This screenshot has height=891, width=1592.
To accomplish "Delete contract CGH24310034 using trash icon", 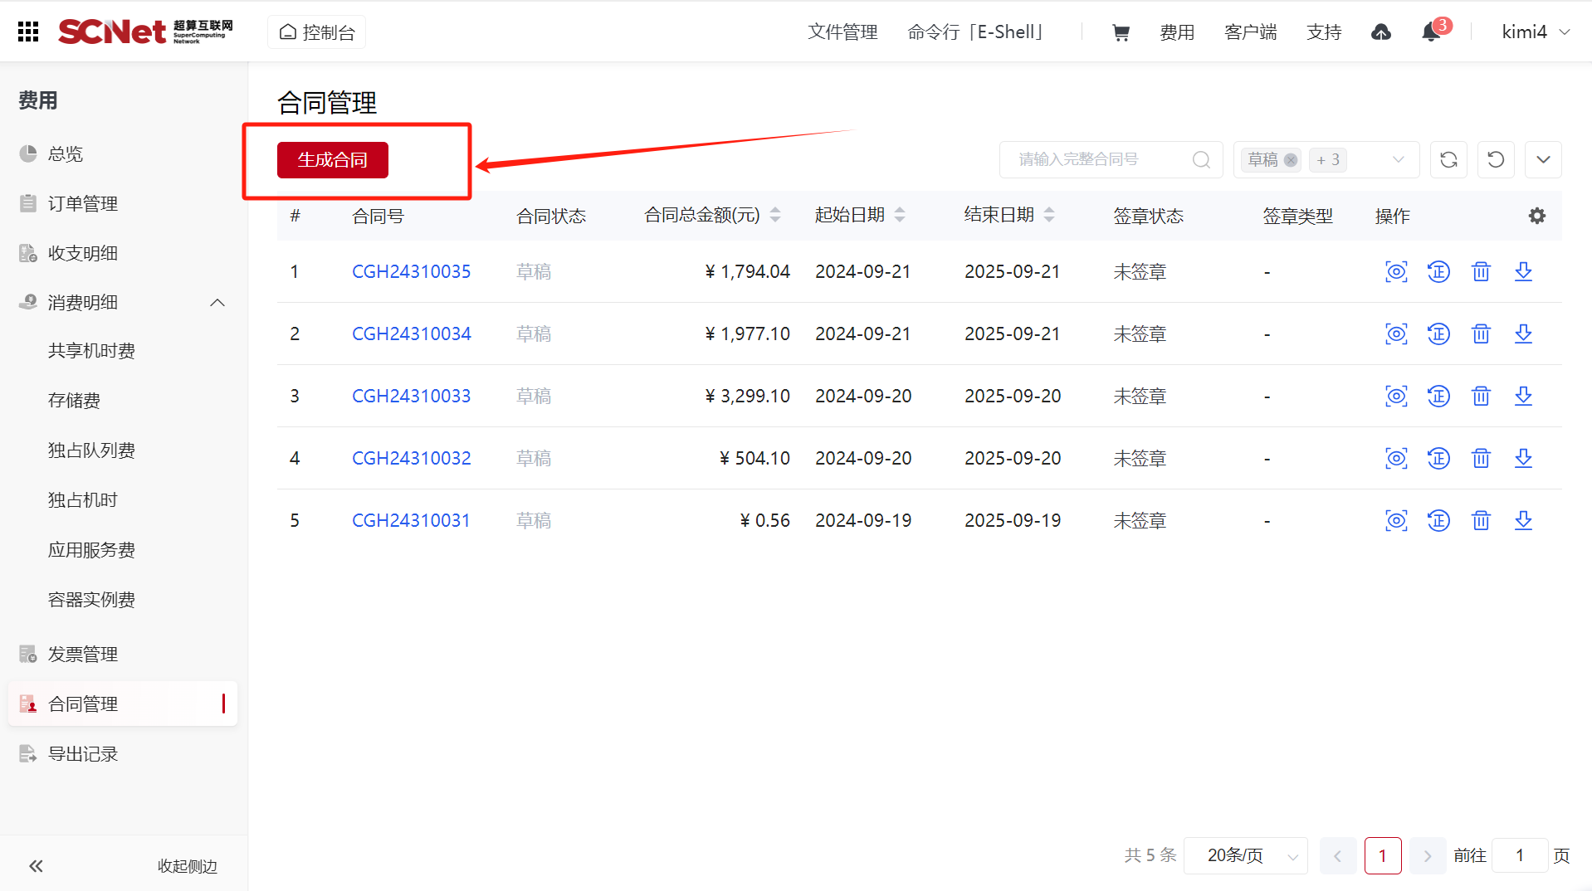I will coord(1481,334).
